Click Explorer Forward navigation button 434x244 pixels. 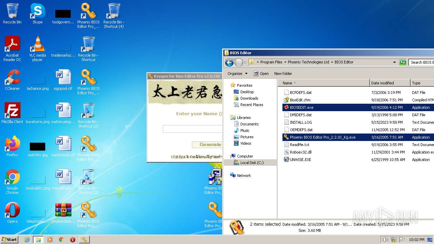tap(239, 62)
